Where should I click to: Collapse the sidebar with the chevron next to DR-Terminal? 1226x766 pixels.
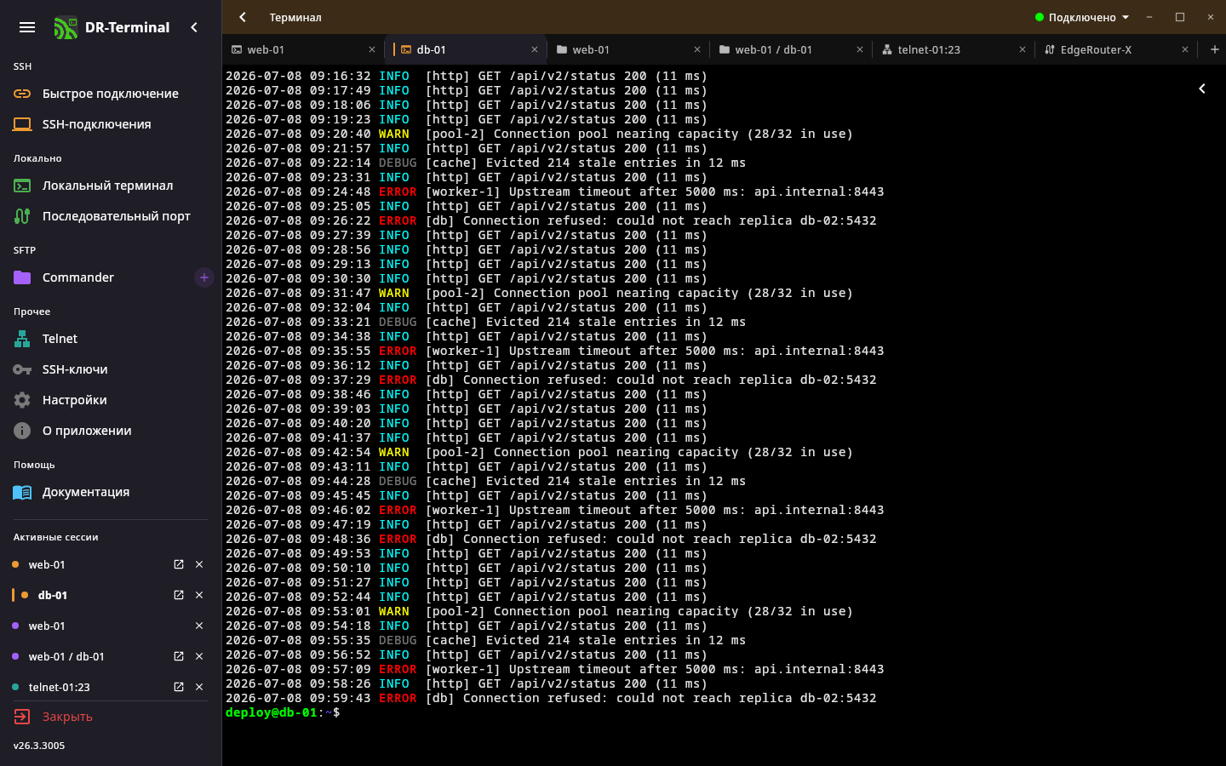tap(194, 27)
